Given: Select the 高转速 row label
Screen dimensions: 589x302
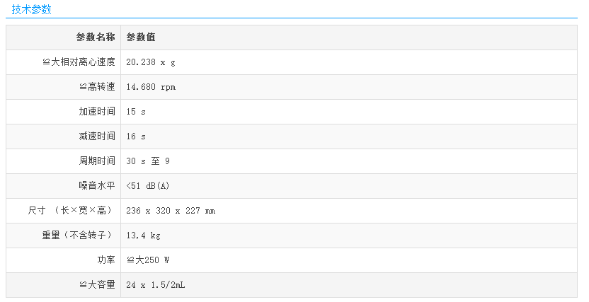Looking at the screenshot, I should click(x=96, y=87).
